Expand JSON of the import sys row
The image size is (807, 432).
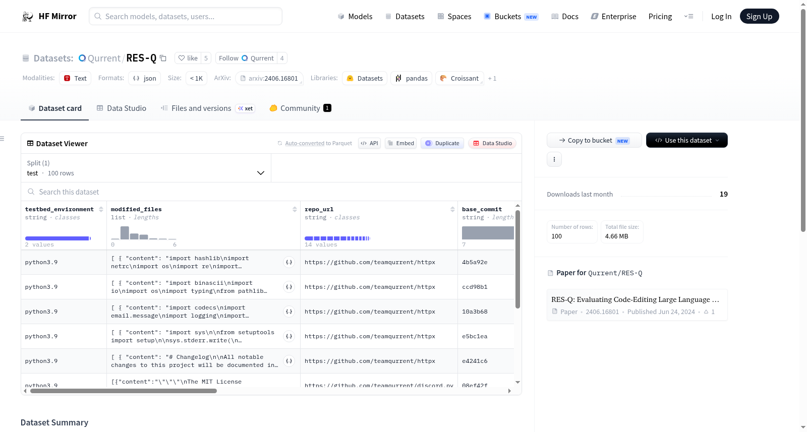tap(289, 336)
